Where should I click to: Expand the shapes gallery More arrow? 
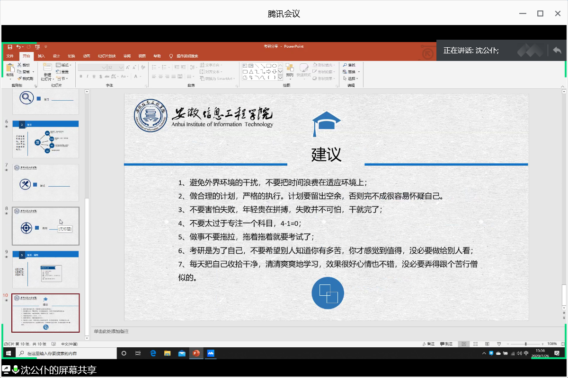(x=281, y=77)
